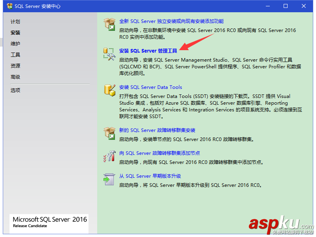Open the 维护 section
Screen dimensions: 316x237
tap(15, 44)
